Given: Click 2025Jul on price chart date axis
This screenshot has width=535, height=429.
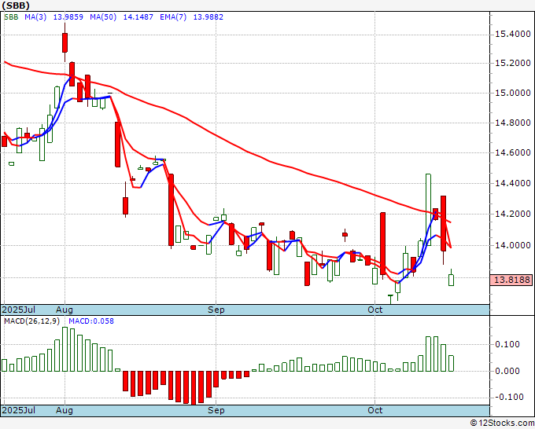Looking at the screenshot, I should [x=18, y=310].
